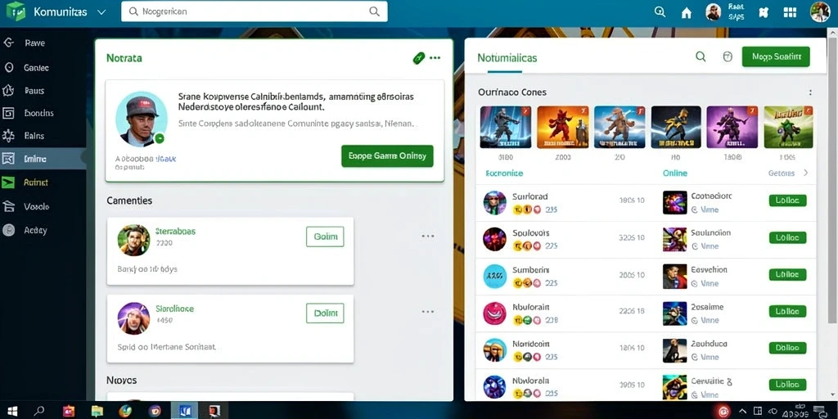Click the green cube logo beside Komunitas
This screenshot has width=838, height=419.
tap(16, 11)
